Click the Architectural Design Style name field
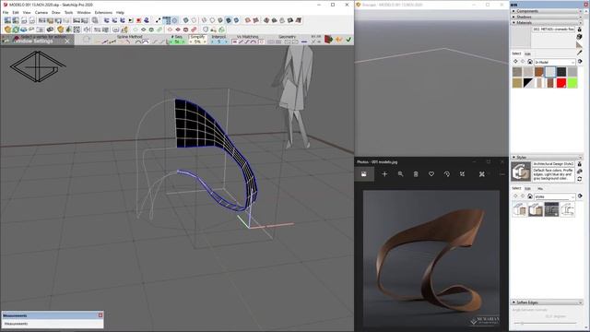Image resolution: width=590 pixels, height=332 pixels. pos(553,164)
